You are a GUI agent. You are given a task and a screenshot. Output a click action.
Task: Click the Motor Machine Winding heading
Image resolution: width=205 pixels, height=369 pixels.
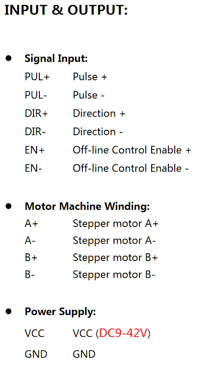[87, 207]
